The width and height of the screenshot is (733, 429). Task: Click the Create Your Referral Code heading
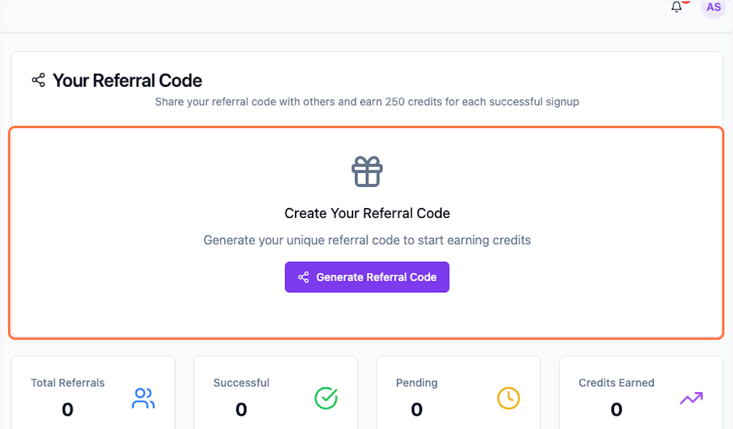pos(366,213)
